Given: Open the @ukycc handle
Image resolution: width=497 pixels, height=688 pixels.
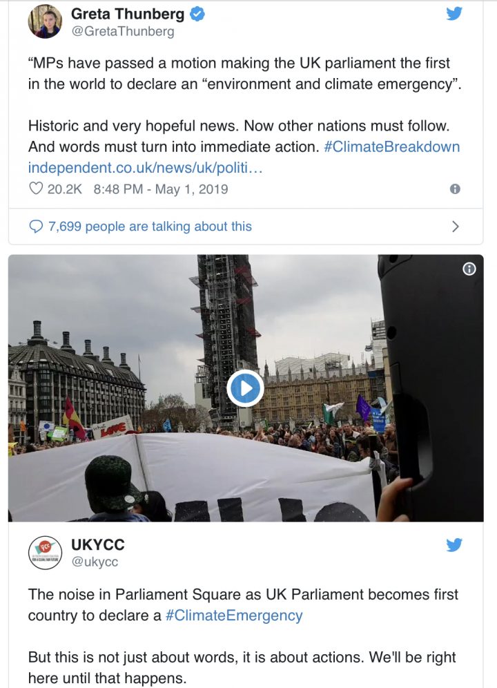Looking at the screenshot, I should [x=95, y=562].
